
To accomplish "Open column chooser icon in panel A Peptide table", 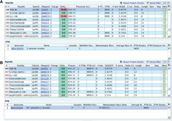I will (x=169, y=7).
